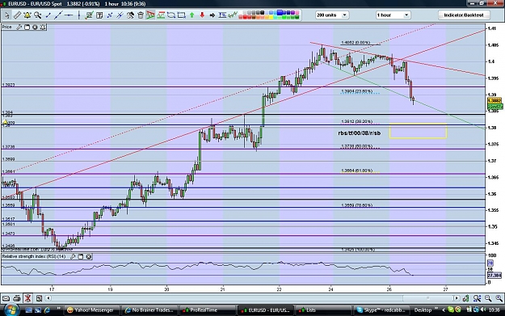Click the 27.384 RSI value label
Image resolution: width=505 pixels, height=316 pixels.
(x=494, y=275)
